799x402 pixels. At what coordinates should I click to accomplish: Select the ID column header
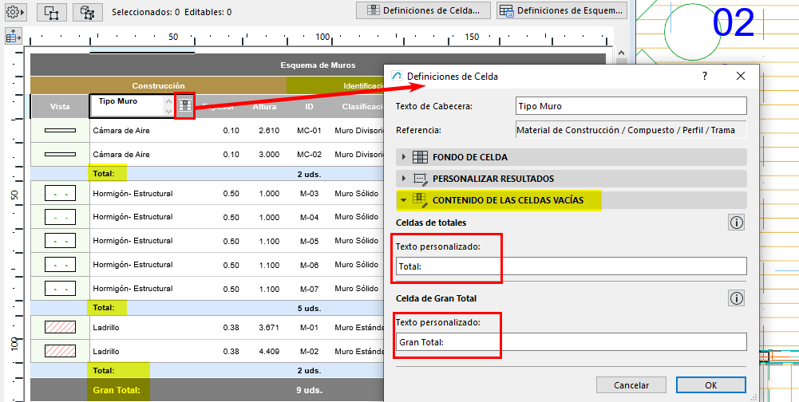pos(310,107)
